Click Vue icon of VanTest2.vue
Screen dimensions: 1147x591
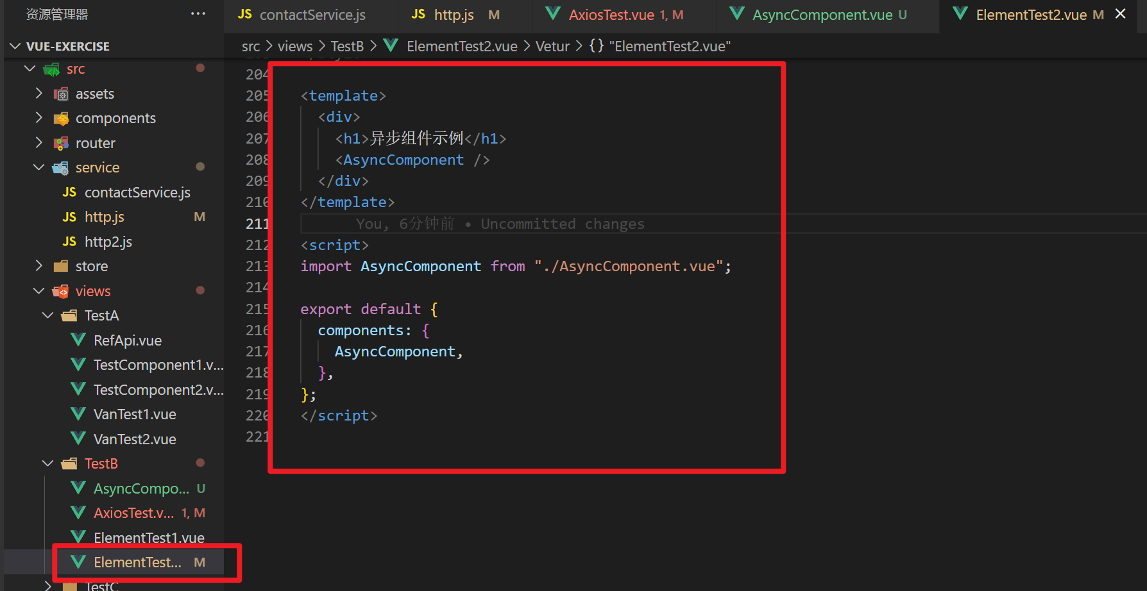click(78, 439)
